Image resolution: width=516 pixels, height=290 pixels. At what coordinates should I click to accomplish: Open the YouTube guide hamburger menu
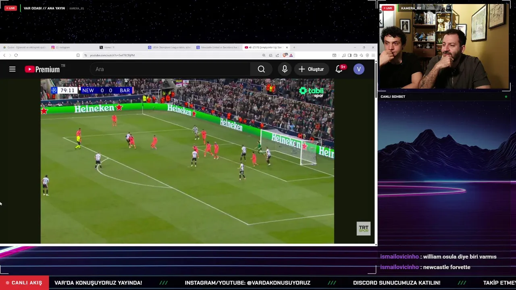(x=12, y=69)
